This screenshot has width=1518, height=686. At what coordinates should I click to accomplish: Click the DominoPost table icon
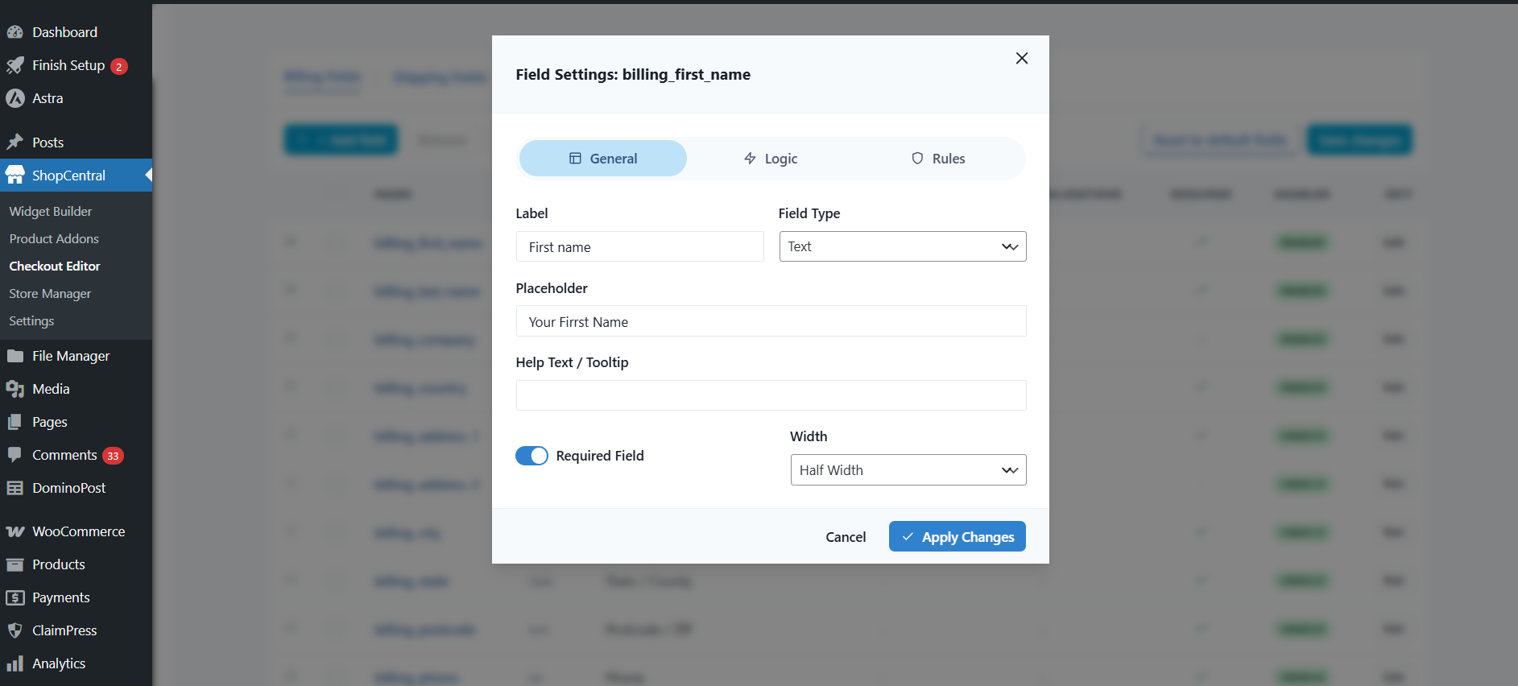click(14, 488)
